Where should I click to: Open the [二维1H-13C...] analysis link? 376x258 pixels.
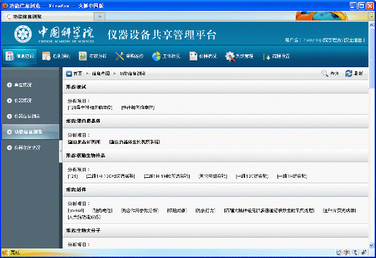111,176
